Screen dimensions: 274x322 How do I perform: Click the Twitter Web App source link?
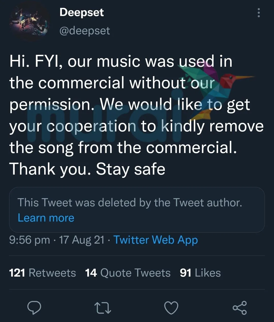[x=155, y=240]
